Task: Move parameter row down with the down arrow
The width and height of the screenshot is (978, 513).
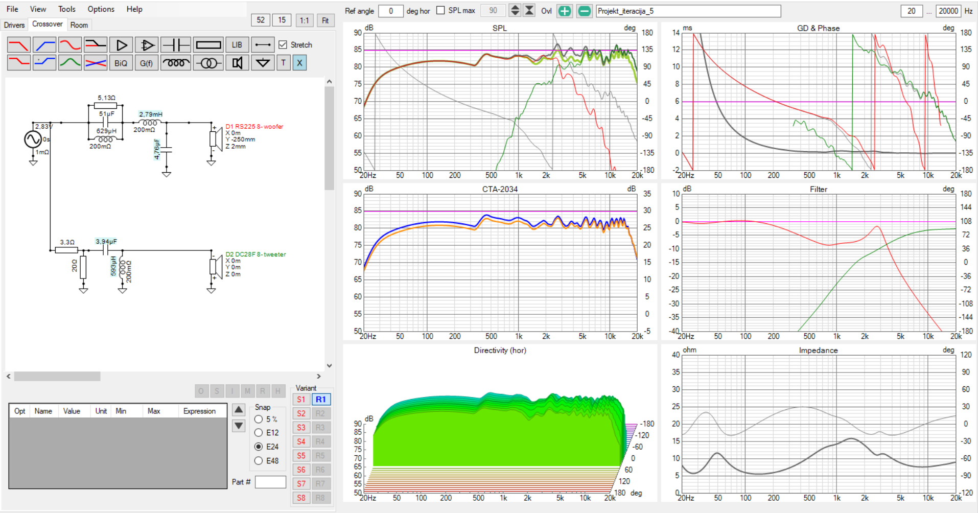Action: [239, 426]
